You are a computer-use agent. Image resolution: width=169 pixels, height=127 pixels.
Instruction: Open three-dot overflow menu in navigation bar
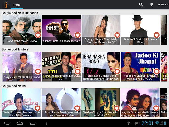coord(46,123)
